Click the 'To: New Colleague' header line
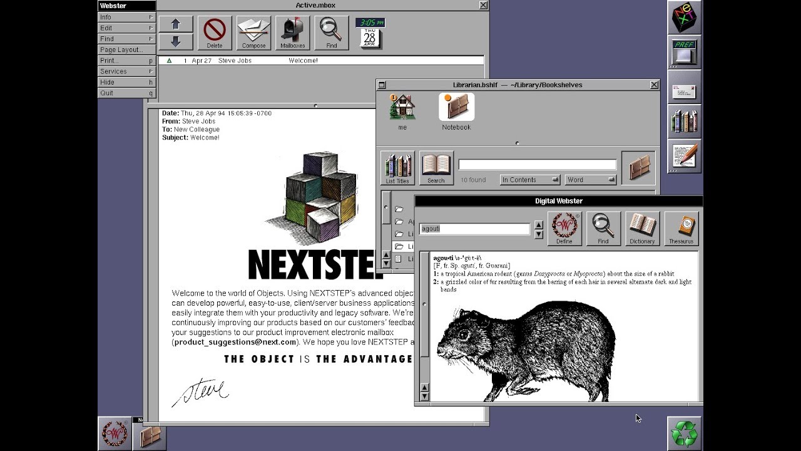 191,130
